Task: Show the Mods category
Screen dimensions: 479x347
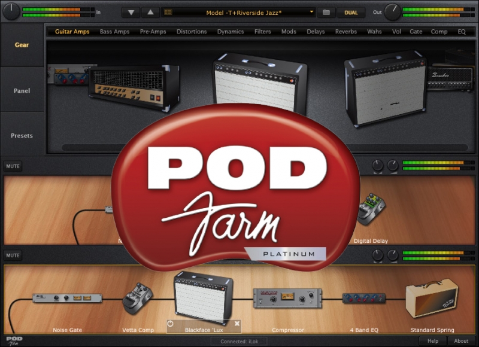Action: tap(289, 32)
